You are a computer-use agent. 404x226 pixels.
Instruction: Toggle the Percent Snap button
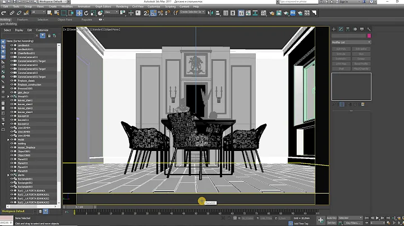pos(160,13)
